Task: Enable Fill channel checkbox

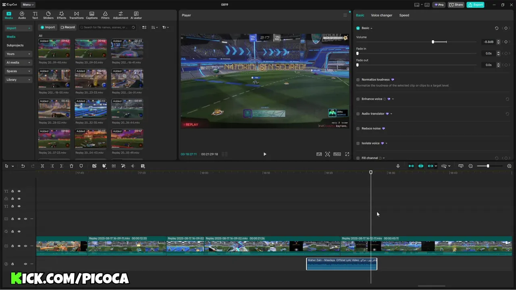Action: point(358,158)
